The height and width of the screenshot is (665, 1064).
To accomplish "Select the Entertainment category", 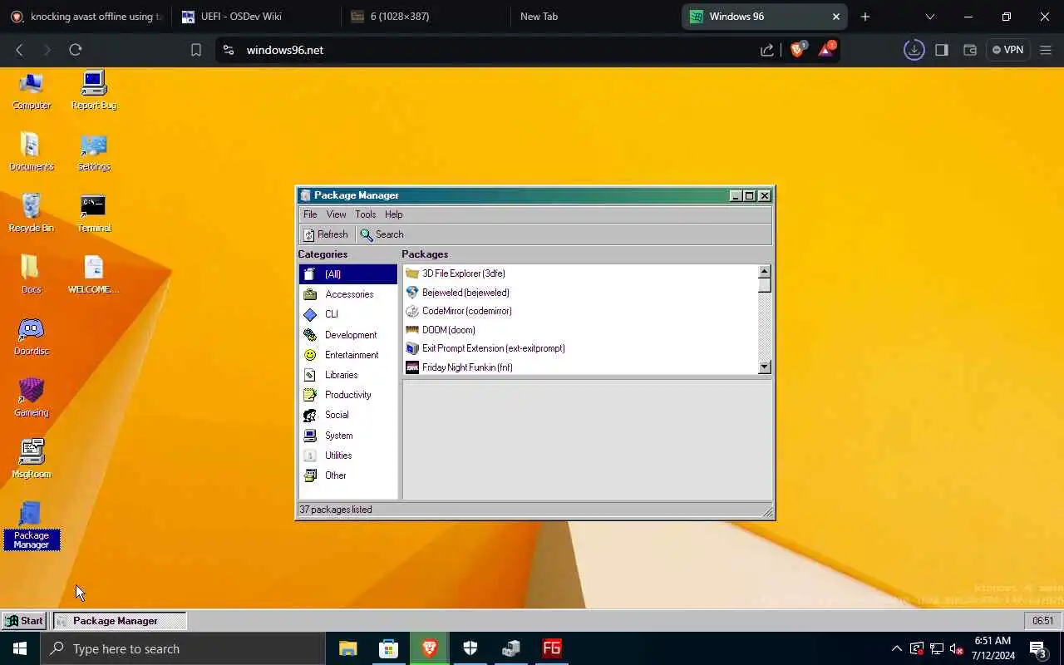I will pyautogui.click(x=348, y=355).
